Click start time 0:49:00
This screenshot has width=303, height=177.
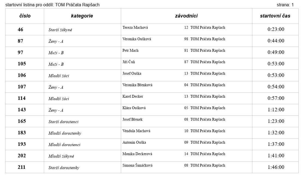pos(276,52)
